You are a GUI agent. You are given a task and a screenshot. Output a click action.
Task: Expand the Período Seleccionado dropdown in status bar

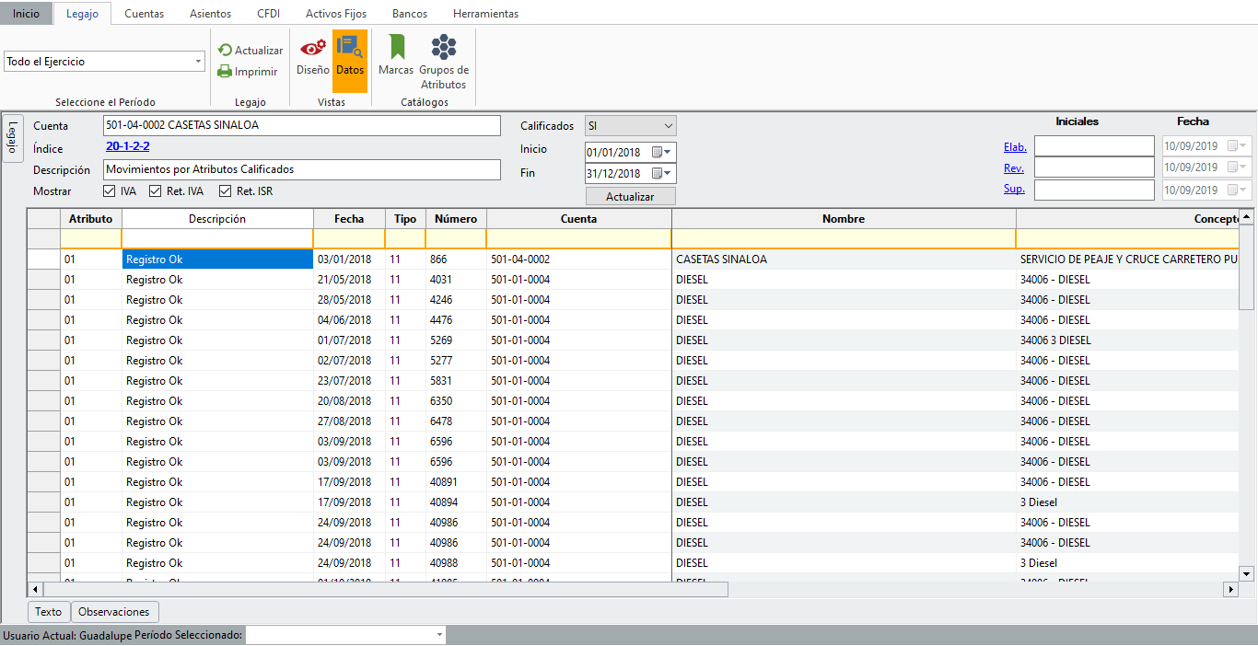pos(439,636)
